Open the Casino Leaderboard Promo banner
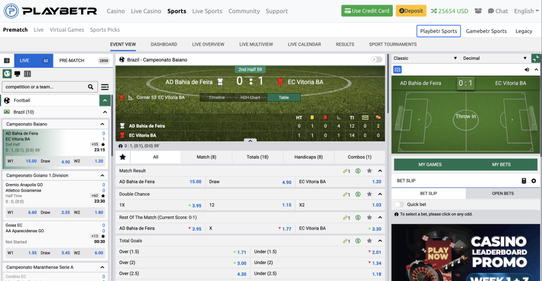Viewport: 542px width, 281px height. [x=466, y=252]
